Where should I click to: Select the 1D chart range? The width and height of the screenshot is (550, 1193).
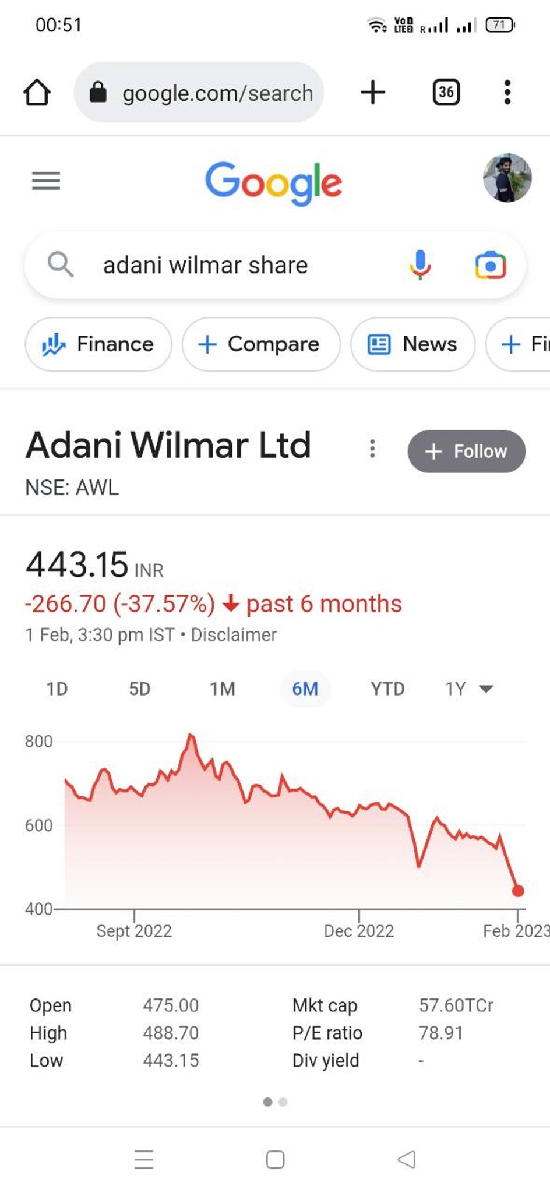(57, 689)
